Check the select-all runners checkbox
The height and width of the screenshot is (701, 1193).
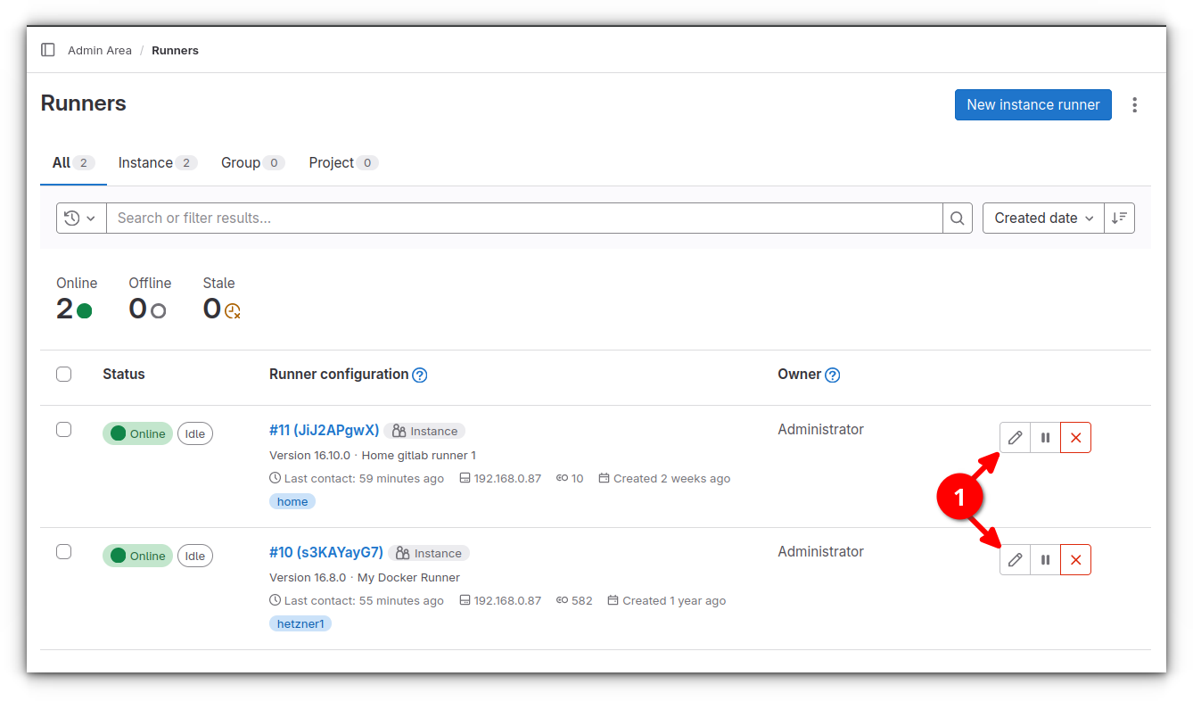[63, 374]
